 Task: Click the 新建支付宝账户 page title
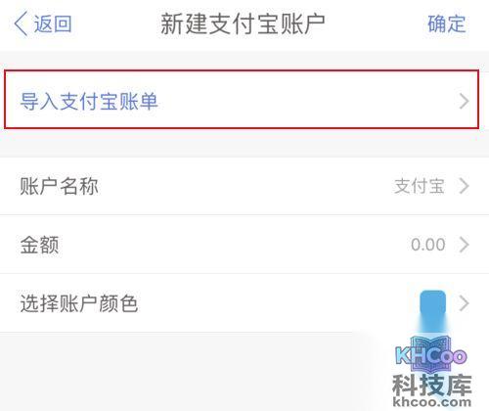click(243, 23)
